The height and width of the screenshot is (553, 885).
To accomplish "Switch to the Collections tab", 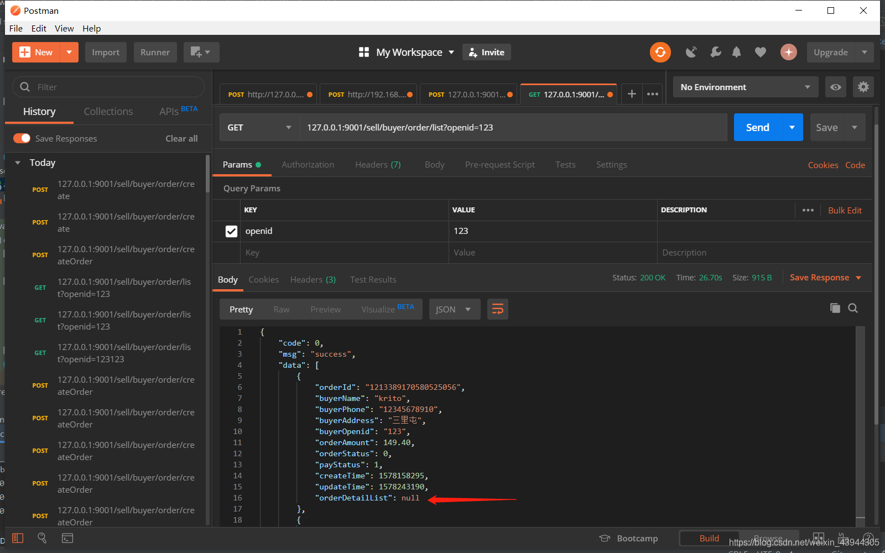I will (108, 112).
